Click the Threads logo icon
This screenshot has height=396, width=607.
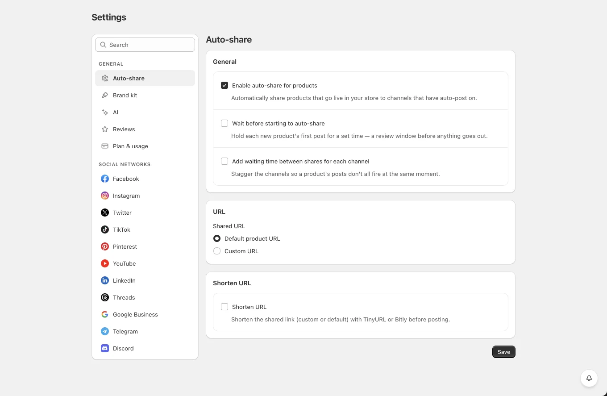point(105,297)
